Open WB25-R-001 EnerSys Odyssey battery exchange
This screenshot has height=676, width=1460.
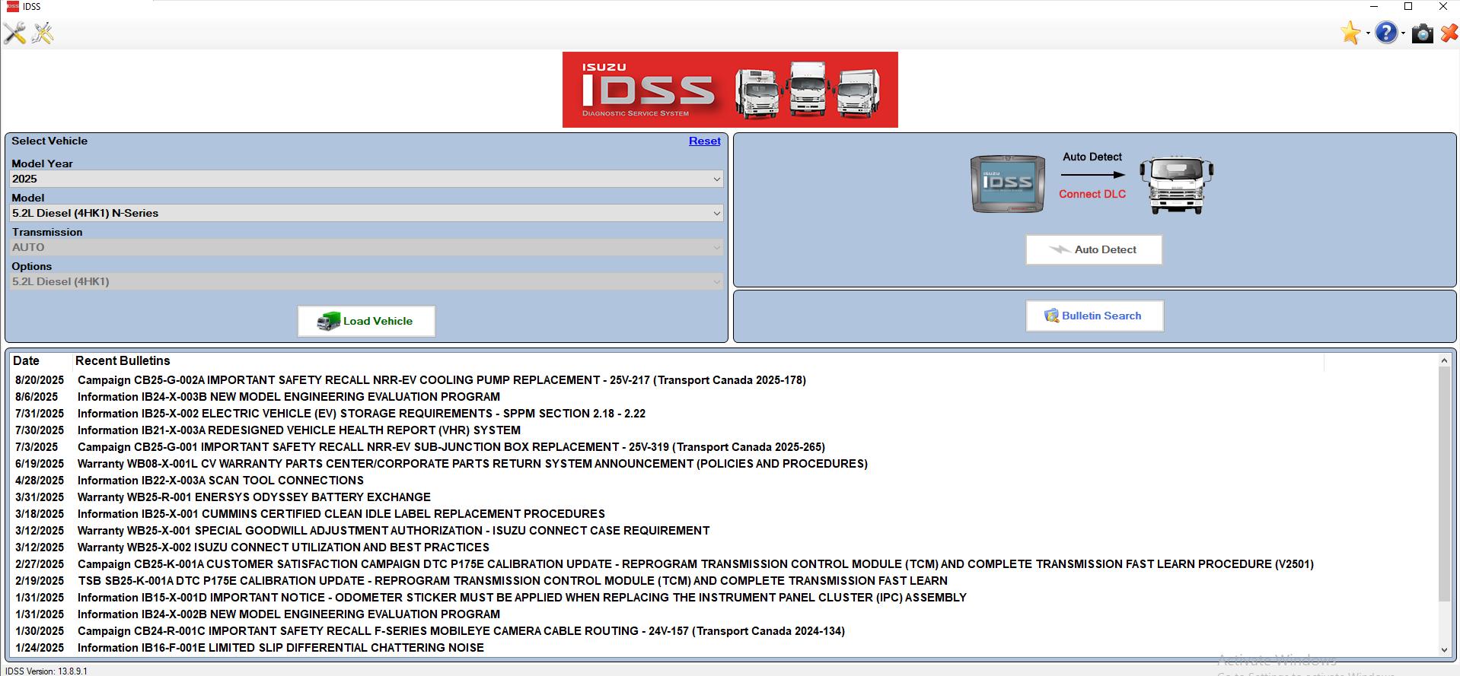tap(254, 497)
